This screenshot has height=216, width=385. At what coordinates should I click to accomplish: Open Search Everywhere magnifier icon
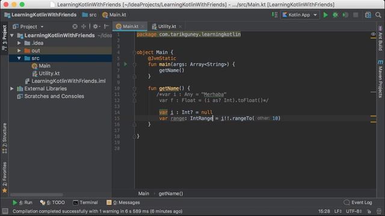(x=378, y=15)
